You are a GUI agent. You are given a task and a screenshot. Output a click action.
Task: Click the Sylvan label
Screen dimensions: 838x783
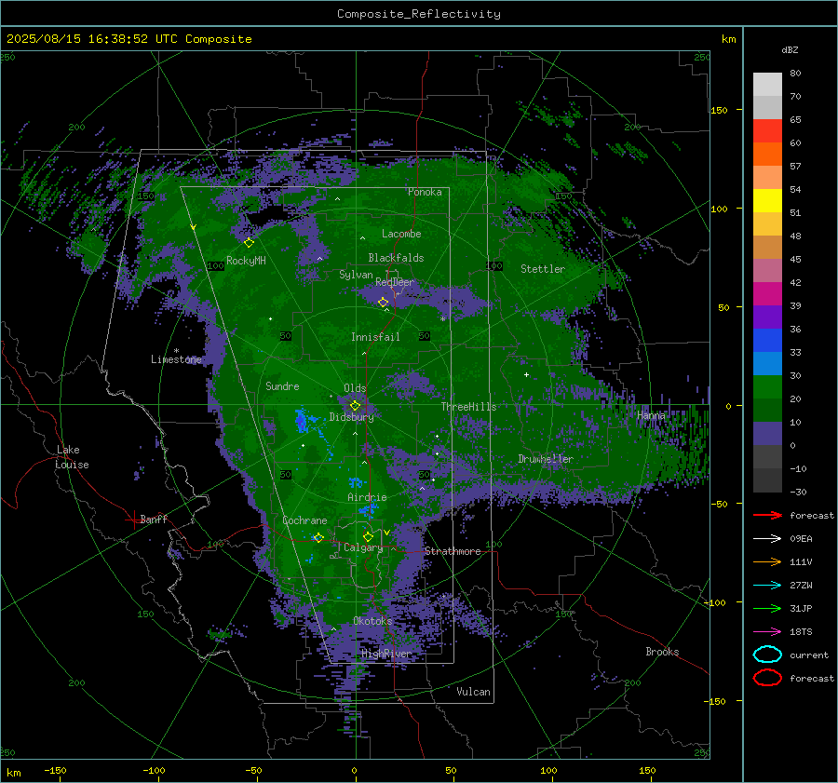(x=356, y=275)
